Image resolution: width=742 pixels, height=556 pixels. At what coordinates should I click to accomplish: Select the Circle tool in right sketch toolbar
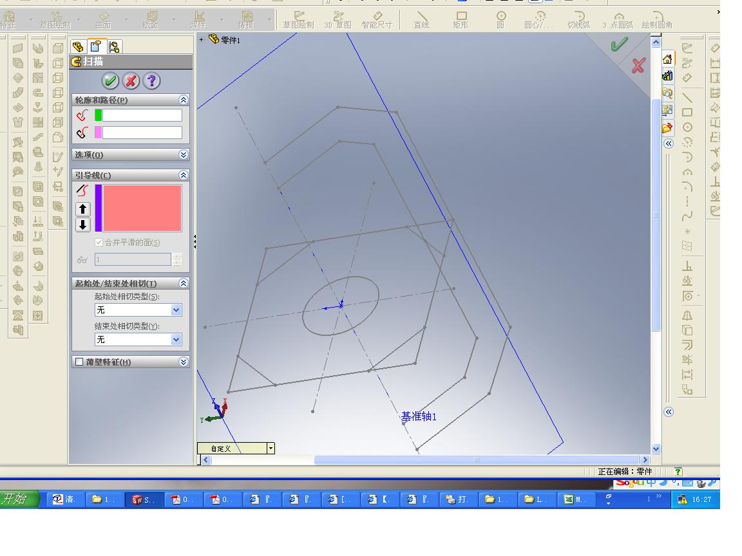tap(687, 127)
